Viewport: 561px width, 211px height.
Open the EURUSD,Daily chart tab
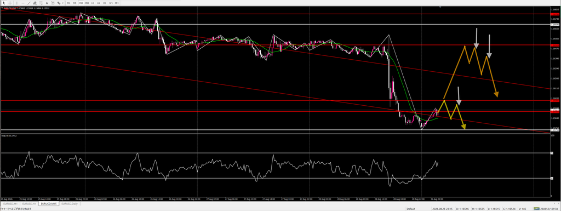point(70,203)
